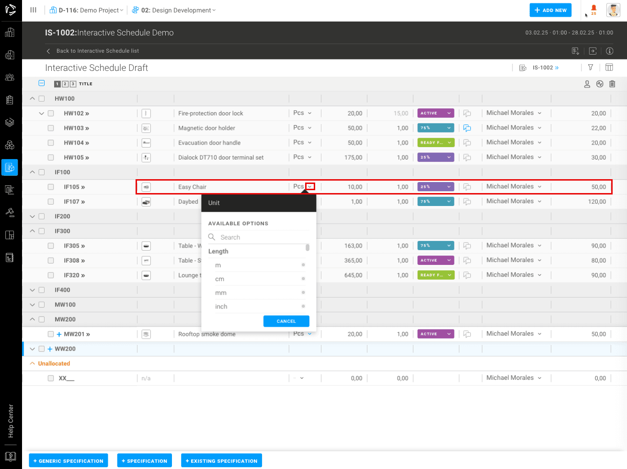Open comments for the Easy Chair row
The image size is (627, 469).
[467, 187]
